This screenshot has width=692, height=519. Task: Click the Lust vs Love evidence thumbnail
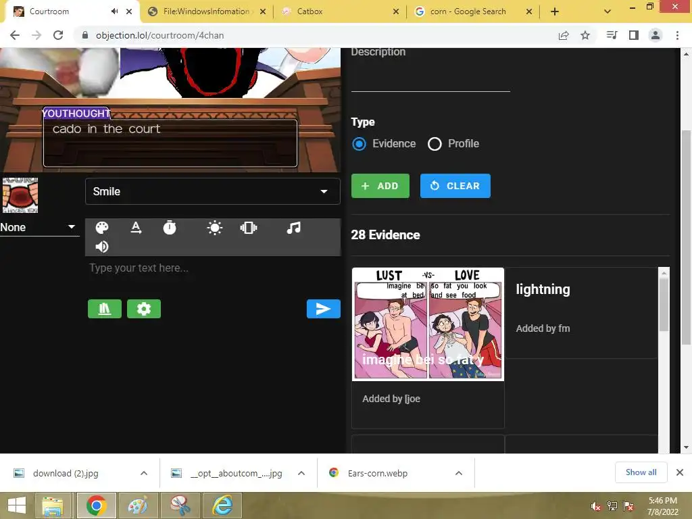(428, 324)
